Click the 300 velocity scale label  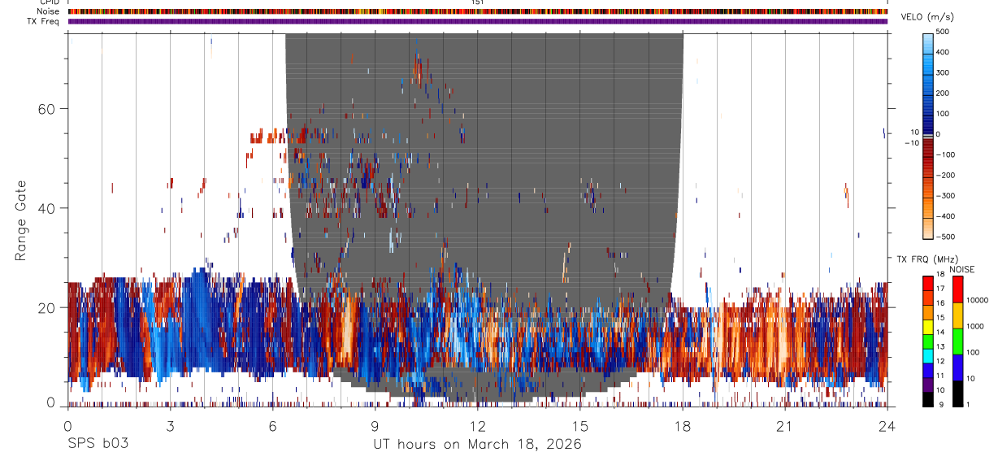(943, 73)
